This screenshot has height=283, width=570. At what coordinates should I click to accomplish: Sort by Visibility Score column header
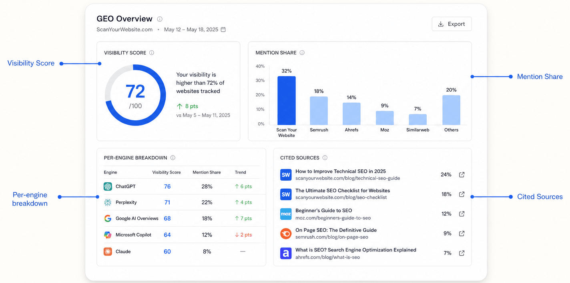167,172
